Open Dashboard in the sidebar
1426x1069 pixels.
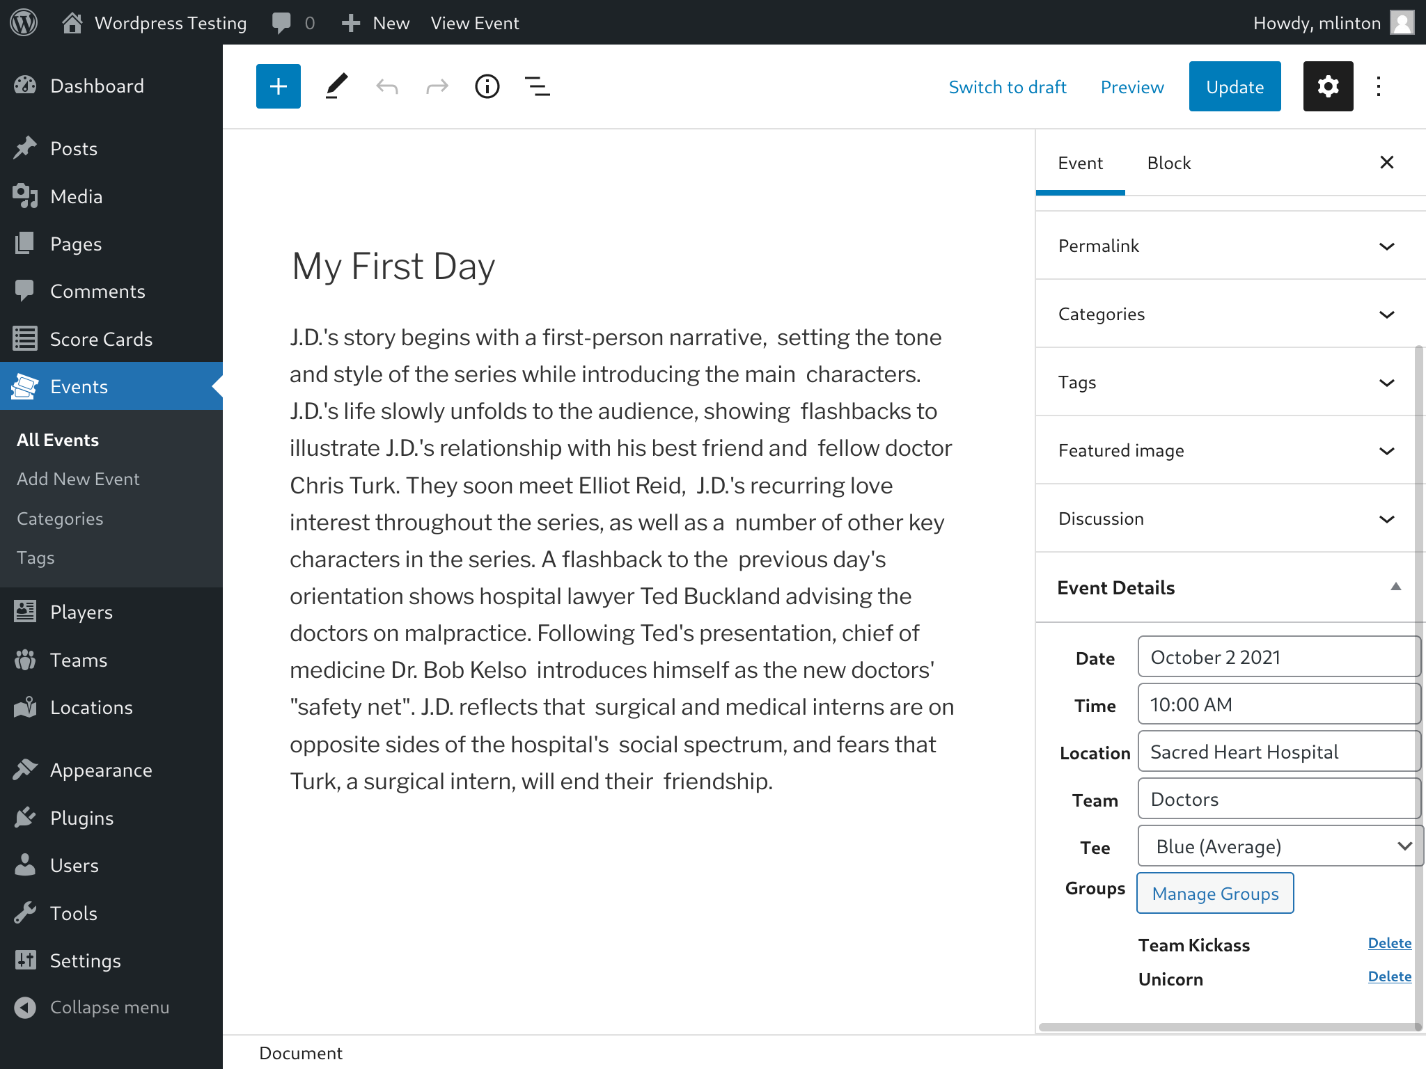click(x=111, y=86)
